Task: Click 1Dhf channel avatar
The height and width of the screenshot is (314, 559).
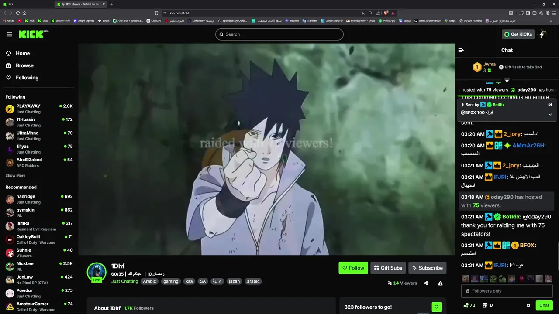Action: pos(97,272)
